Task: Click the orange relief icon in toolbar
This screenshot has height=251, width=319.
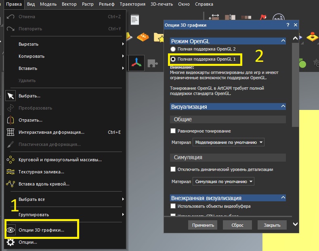Action: pos(143,37)
